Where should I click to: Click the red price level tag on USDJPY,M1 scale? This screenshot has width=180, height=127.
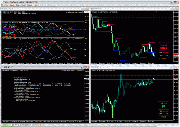point(176,75)
